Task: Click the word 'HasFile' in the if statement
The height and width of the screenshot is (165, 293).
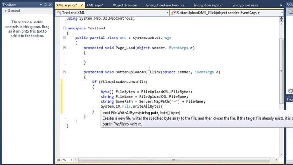Action: click(x=138, y=82)
